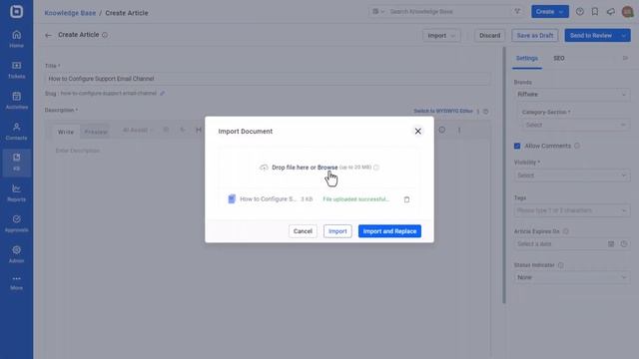639x359 pixels.
Task: Open the Tags dropdown field
Action: 572,210
